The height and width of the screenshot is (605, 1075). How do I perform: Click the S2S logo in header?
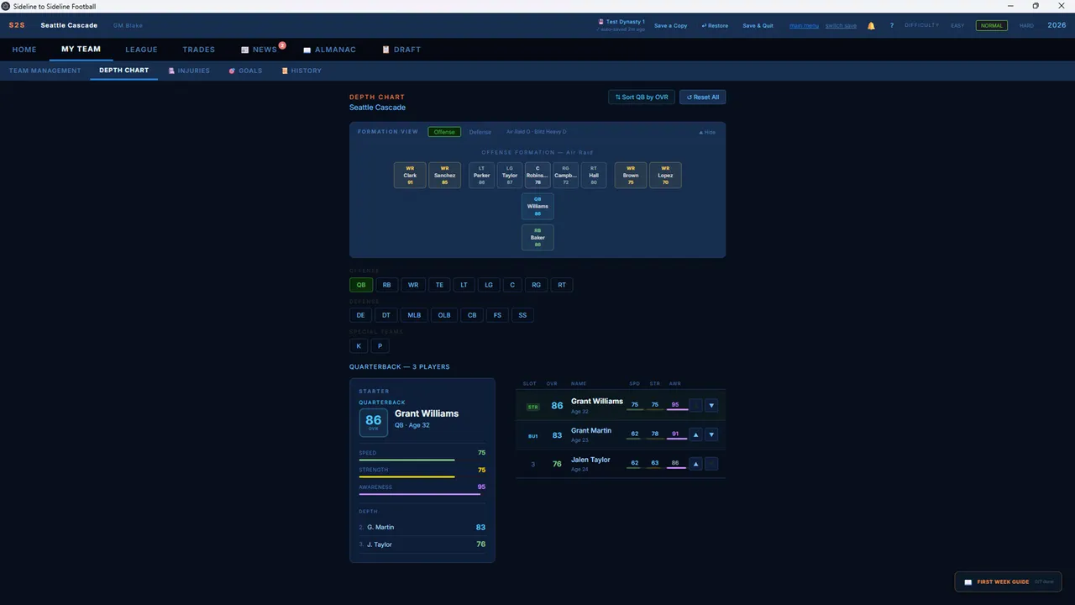[x=17, y=25]
